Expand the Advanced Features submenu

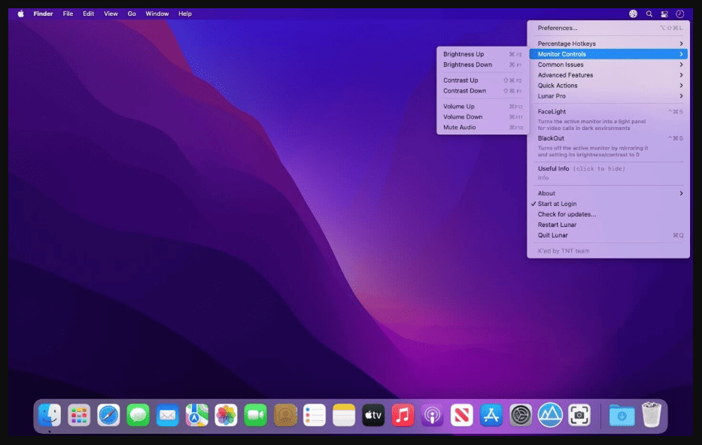[608, 75]
